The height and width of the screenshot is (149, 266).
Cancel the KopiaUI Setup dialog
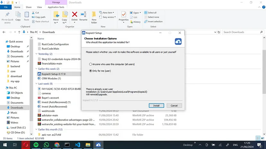coord(174,106)
